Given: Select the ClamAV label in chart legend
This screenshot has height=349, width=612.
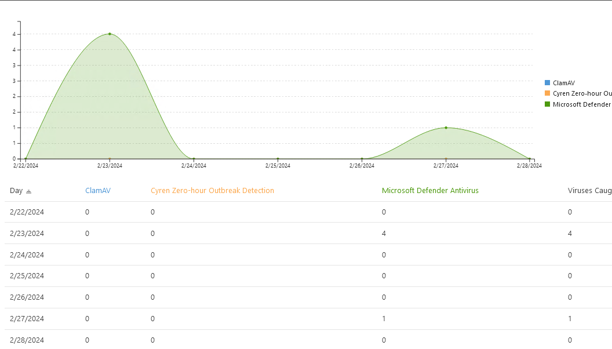Looking at the screenshot, I should click(563, 83).
